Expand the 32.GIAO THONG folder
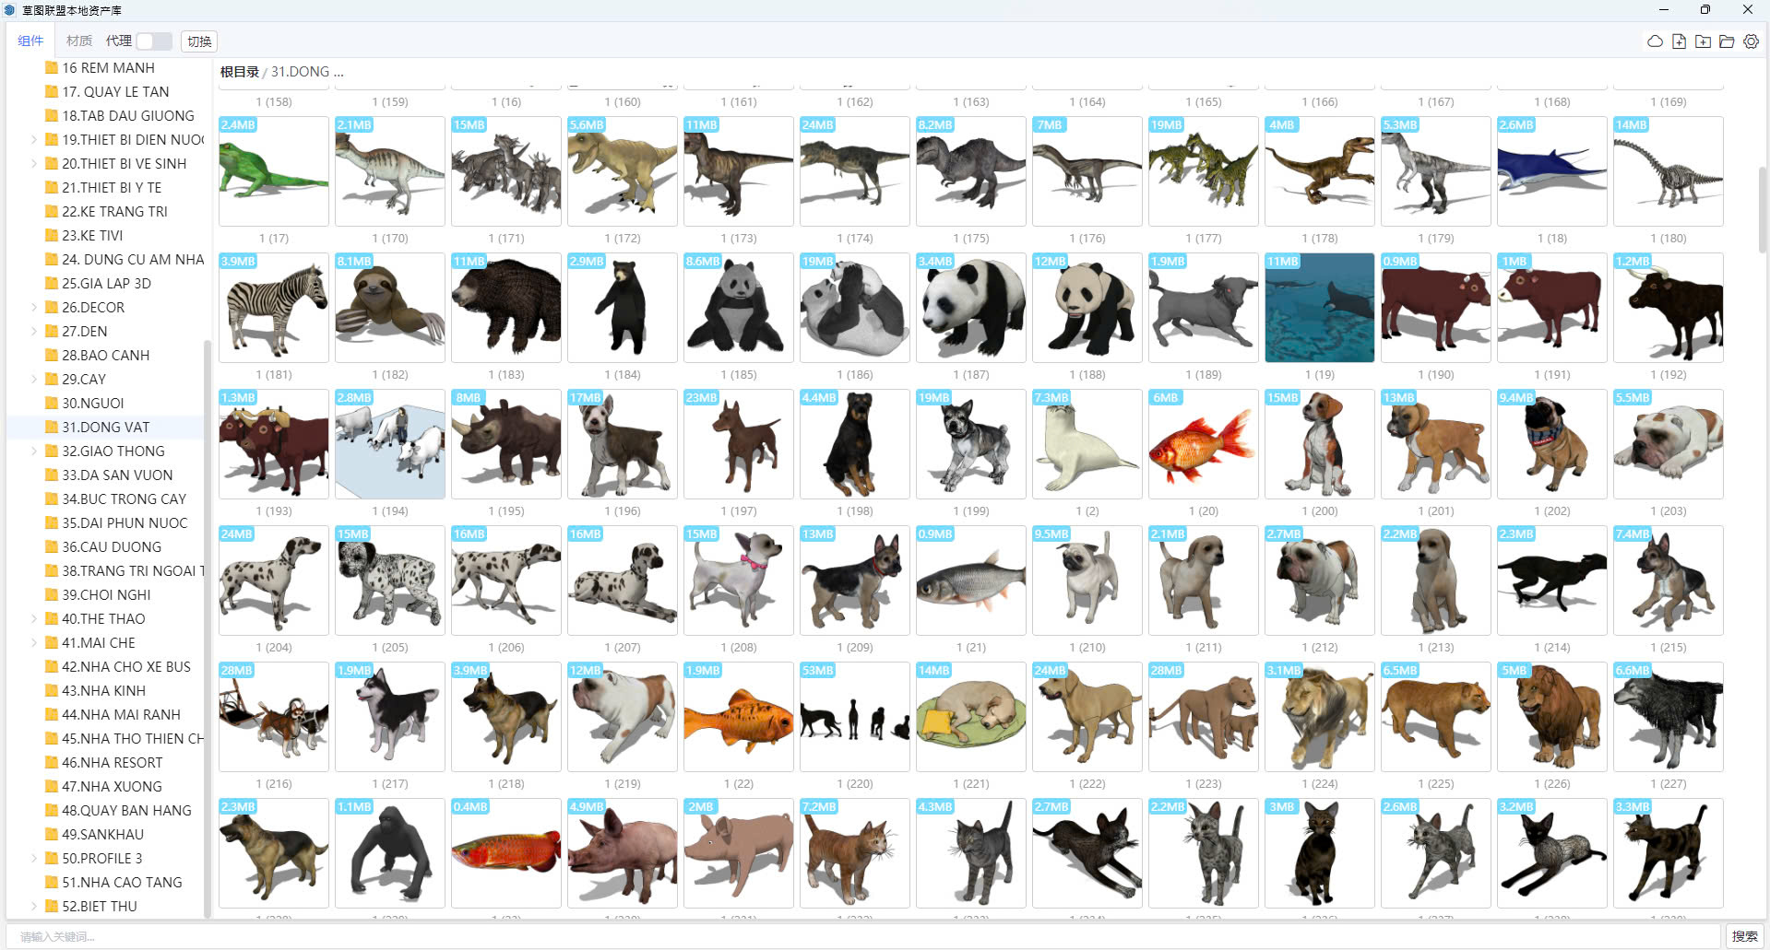The height and width of the screenshot is (950, 1770). pyautogui.click(x=34, y=452)
